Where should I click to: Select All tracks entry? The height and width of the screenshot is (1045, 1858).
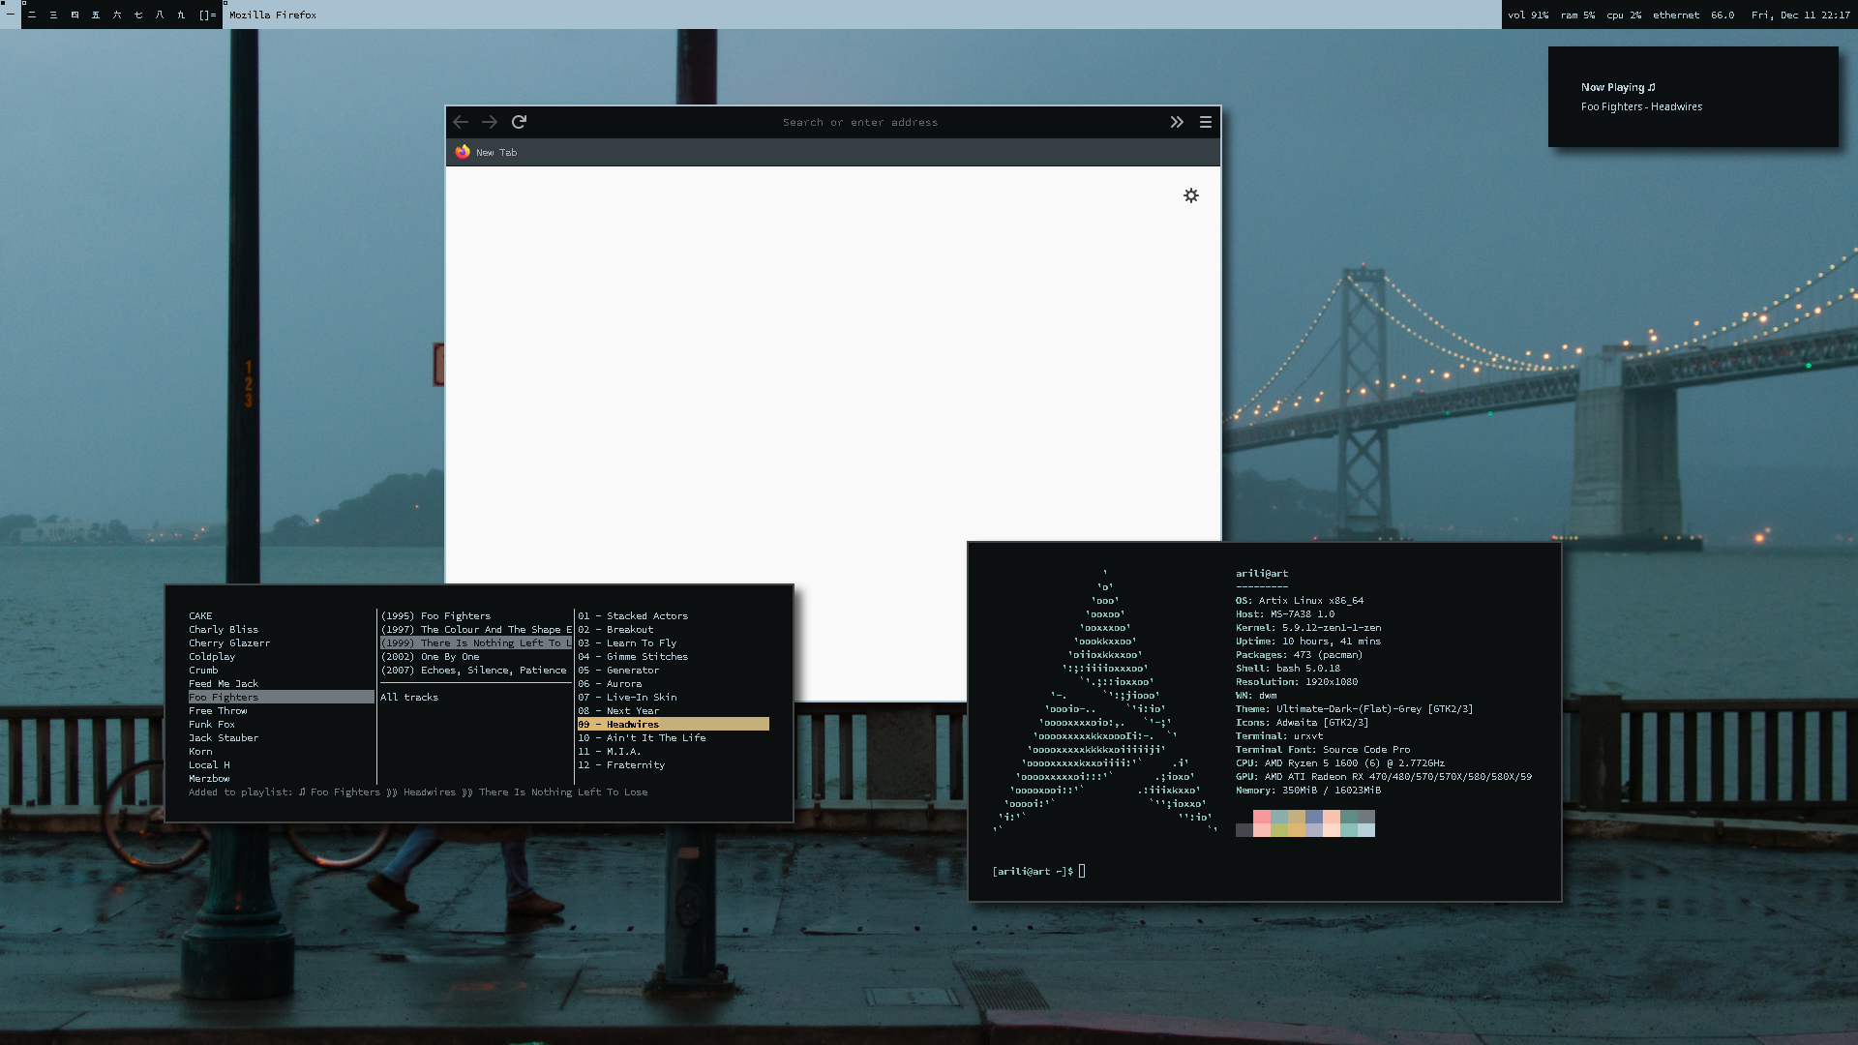409,698
